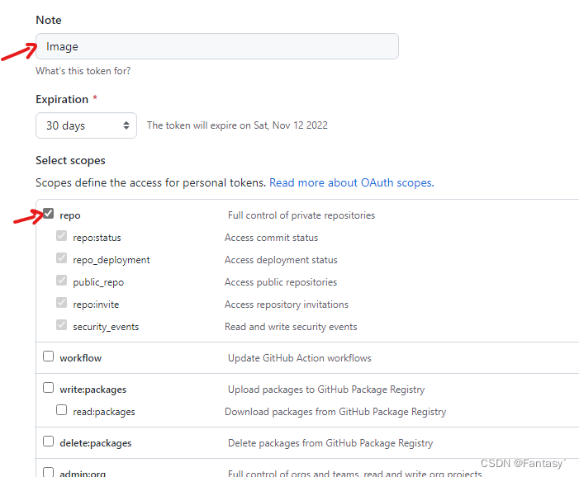Toggle the repo_deployment checkbox

pyautogui.click(x=62, y=257)
